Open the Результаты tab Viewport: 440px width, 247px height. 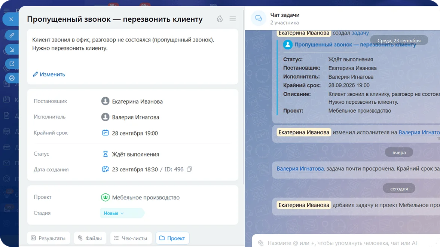coord(49,238)
